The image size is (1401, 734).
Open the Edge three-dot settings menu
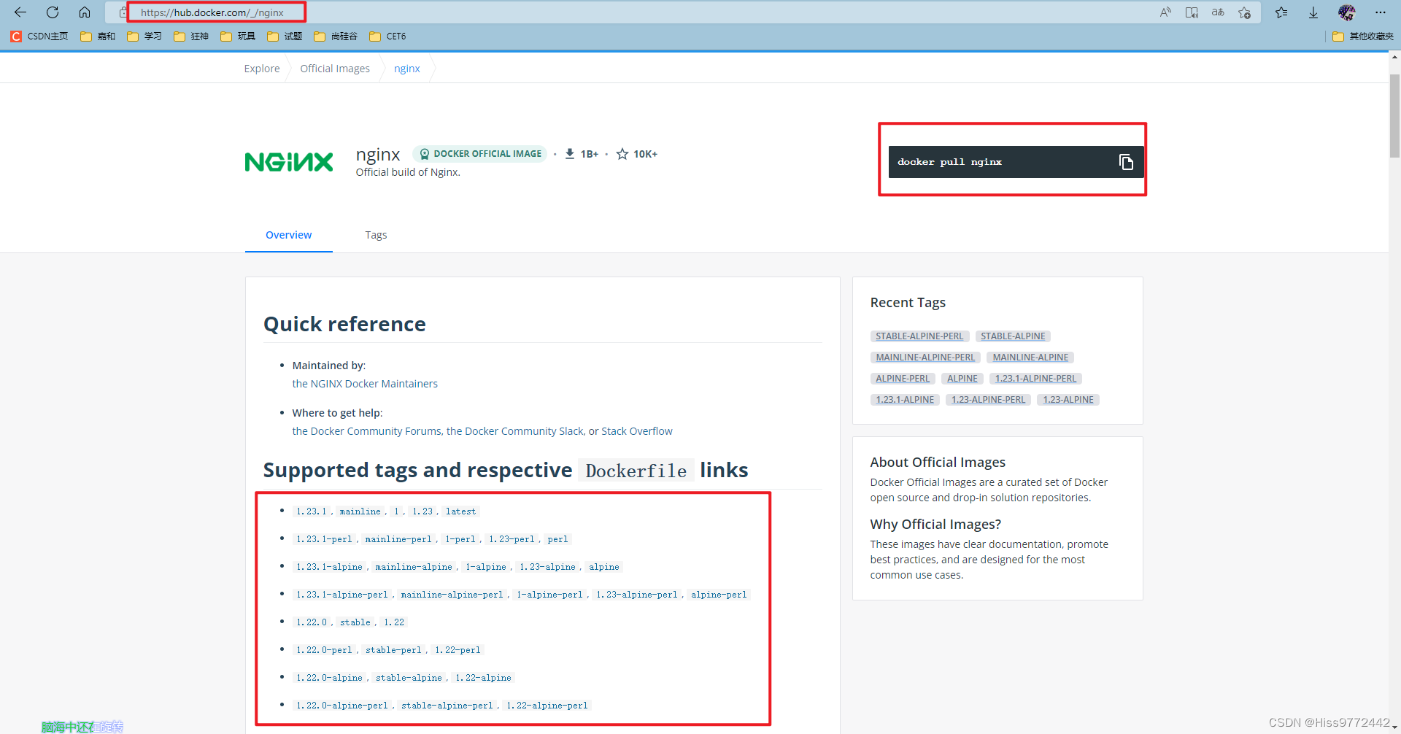pos(1381,12)
